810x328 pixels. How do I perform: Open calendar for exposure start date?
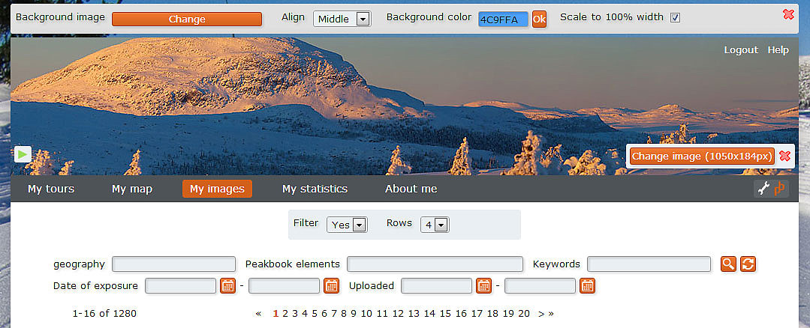tap(227, 286)
